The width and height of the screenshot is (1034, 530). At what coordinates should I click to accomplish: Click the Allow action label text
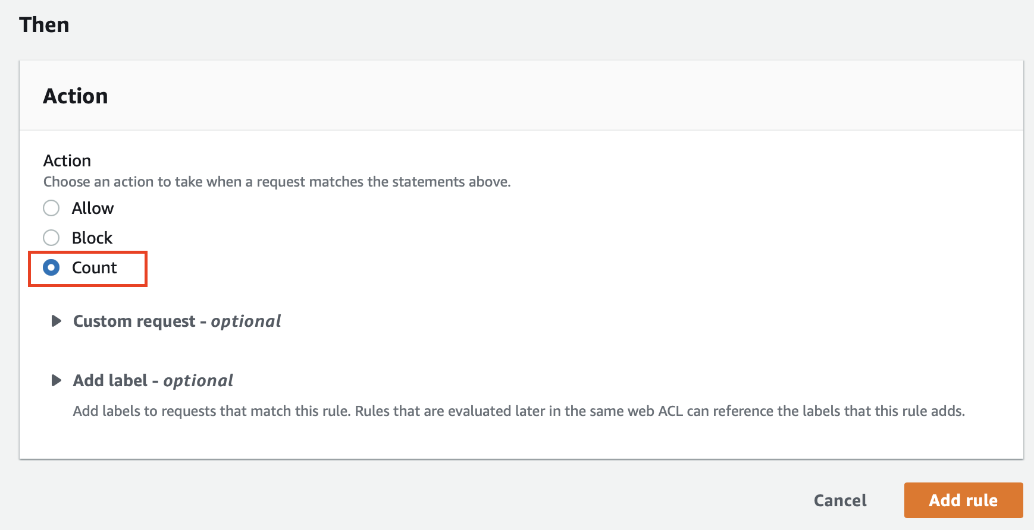pos(93,208)
